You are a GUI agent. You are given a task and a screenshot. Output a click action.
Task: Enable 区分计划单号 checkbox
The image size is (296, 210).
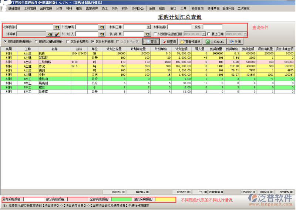click(68, 42)
